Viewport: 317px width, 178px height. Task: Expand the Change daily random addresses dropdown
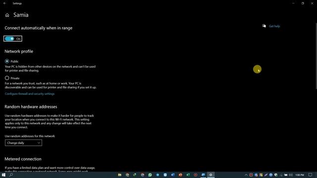click(x=23, y=143)
